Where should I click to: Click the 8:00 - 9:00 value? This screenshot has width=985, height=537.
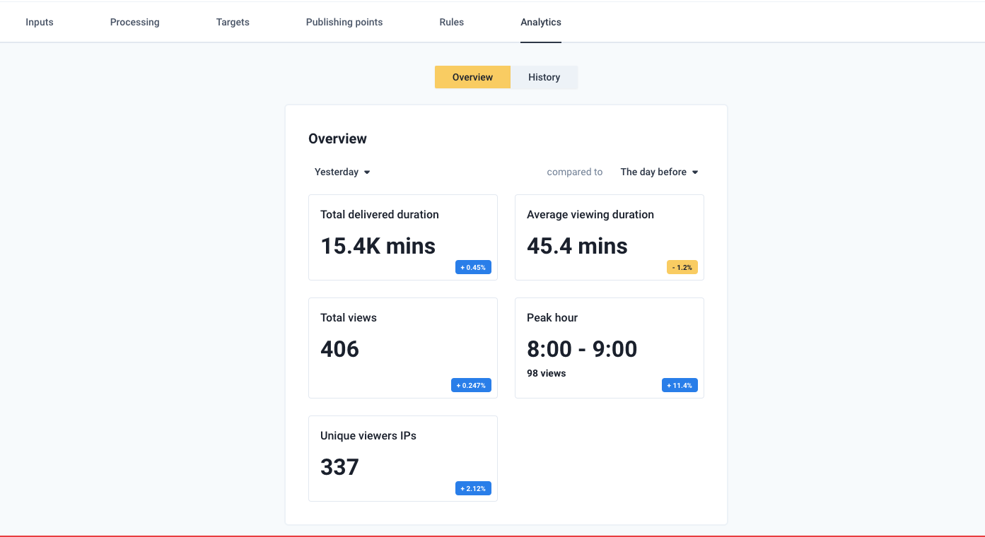[582, 349]
